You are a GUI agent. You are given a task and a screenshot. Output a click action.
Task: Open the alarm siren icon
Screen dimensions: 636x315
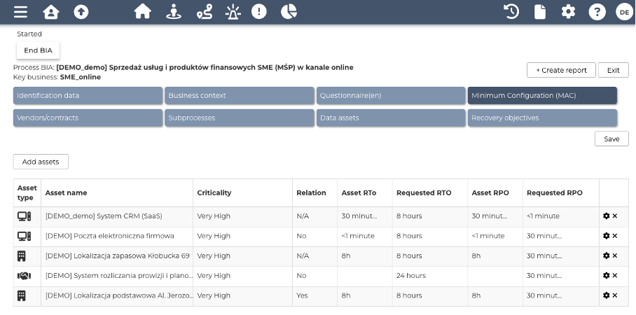point(233,12)
